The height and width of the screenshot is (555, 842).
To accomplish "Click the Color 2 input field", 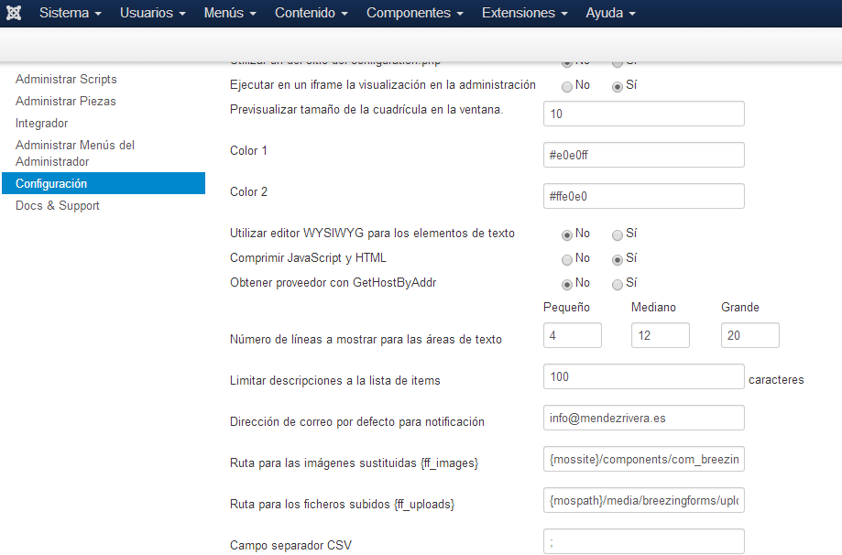I will (644, 196).
